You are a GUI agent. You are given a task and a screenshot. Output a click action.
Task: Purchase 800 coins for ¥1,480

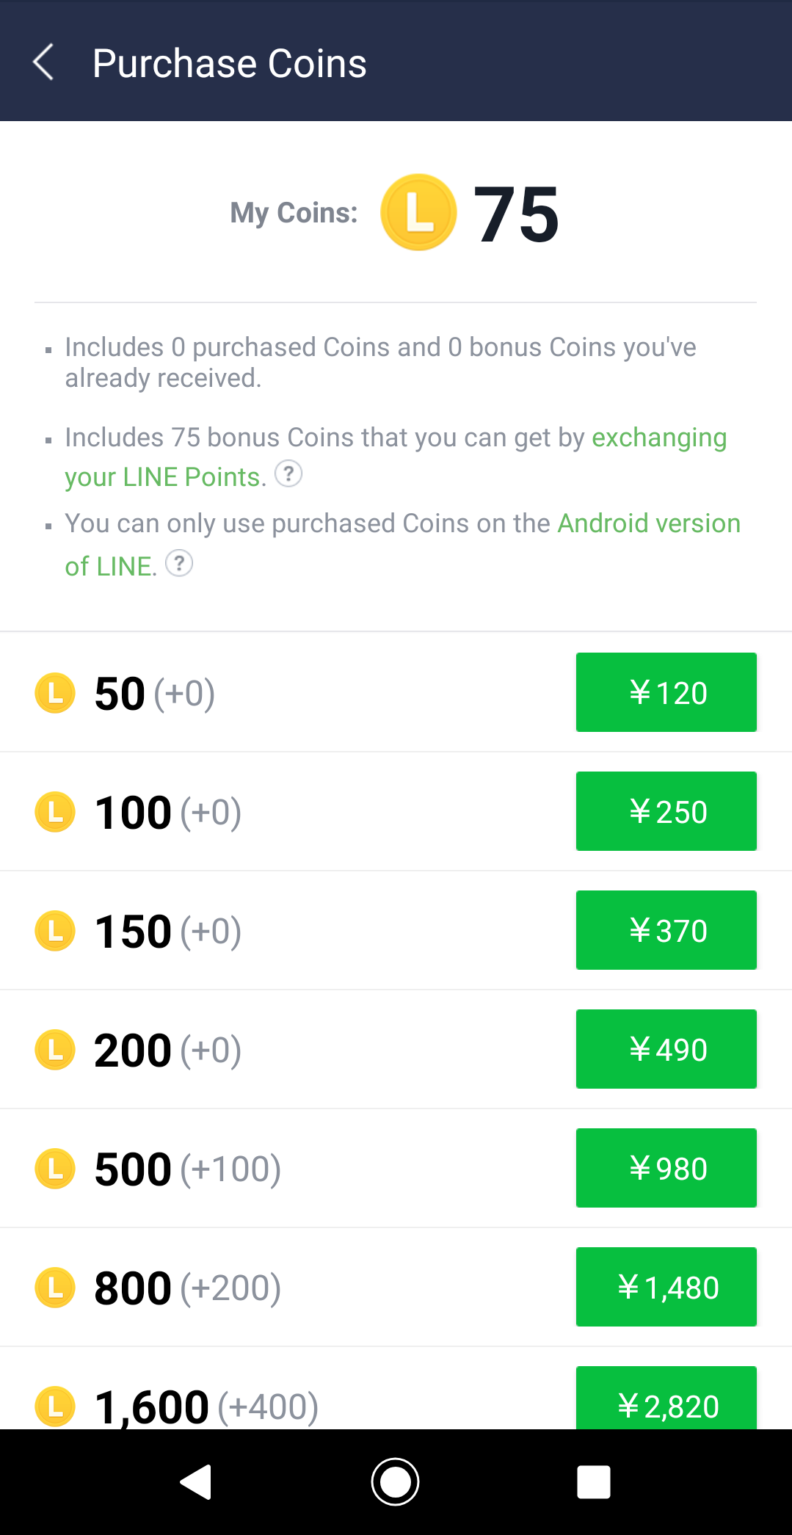pos(666,1287)
